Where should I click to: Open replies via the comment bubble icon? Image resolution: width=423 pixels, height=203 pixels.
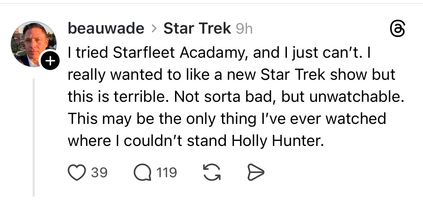142,173
